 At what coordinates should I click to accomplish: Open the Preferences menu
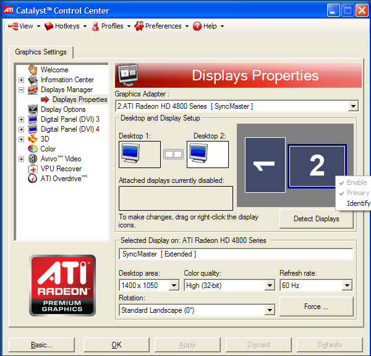161,26
